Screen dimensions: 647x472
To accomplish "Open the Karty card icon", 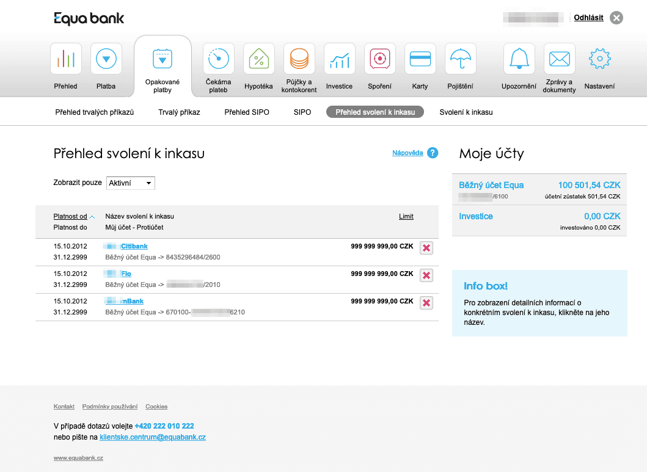I will [x=420, y=59].
